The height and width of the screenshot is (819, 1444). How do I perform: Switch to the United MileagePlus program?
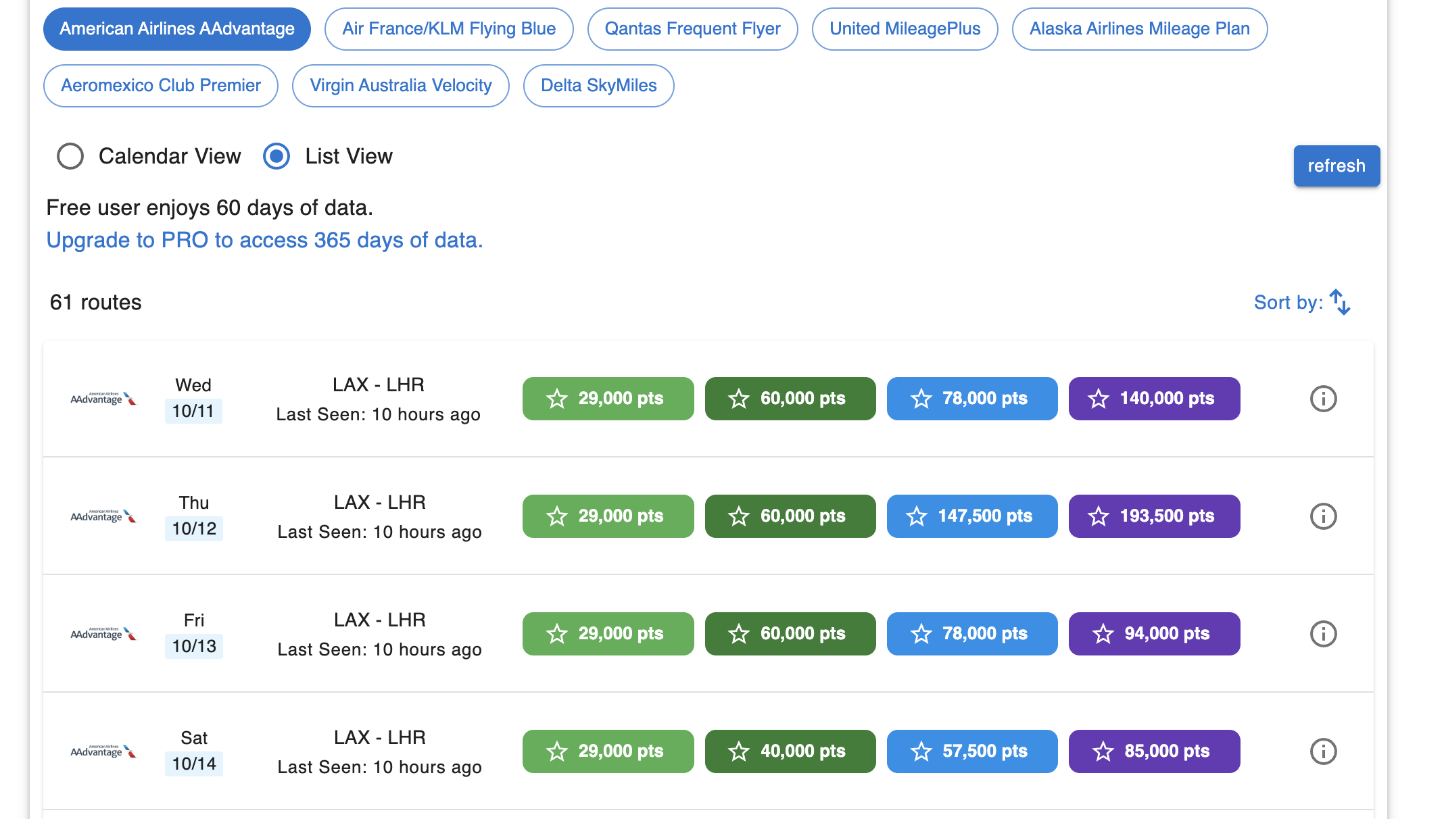[x=905, y=28]
